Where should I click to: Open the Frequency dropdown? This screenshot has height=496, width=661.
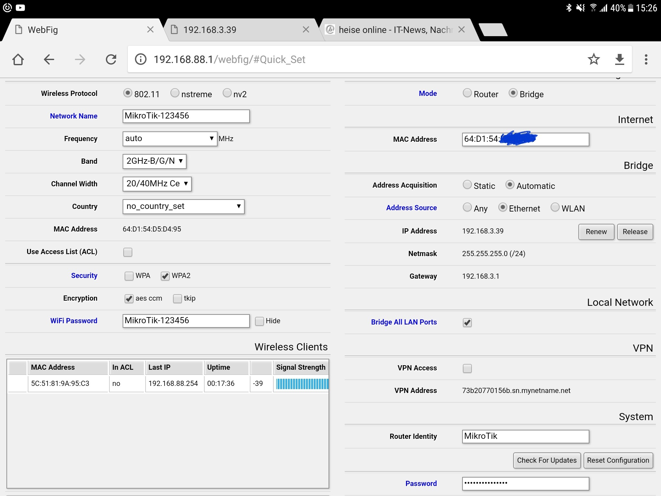(169, 139)
